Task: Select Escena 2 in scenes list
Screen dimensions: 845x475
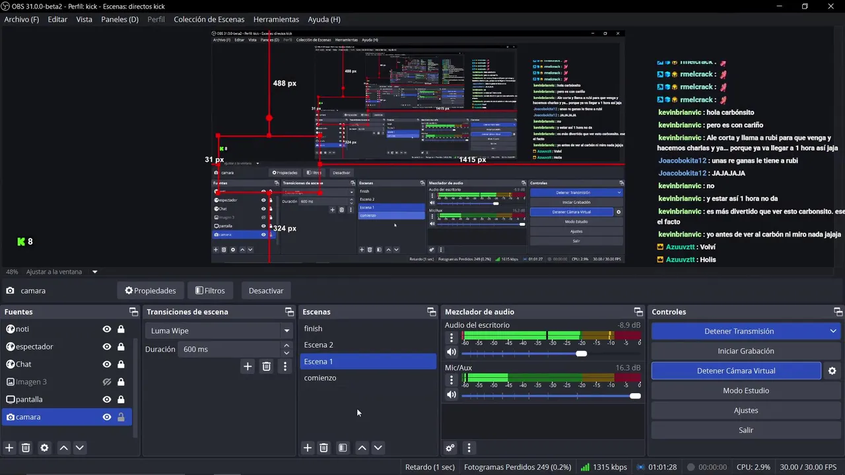Action: [368, 345]
